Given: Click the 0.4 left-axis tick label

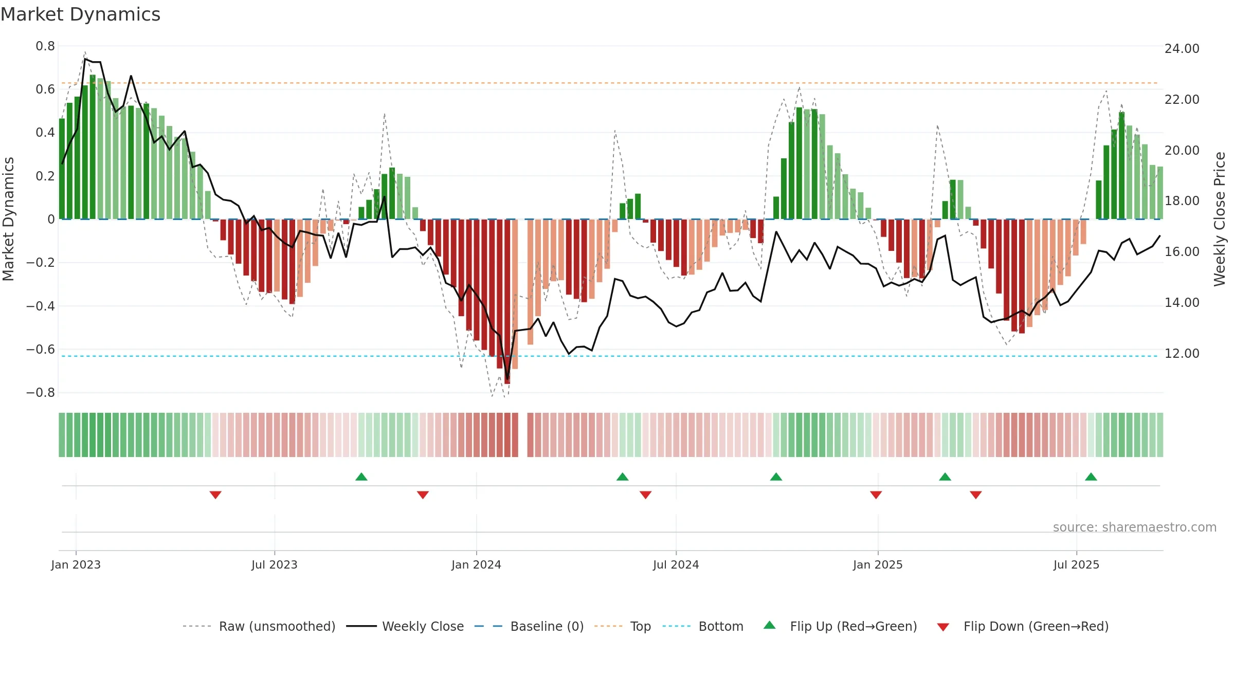Looking at the screenshot, I should tap(45, 133).
